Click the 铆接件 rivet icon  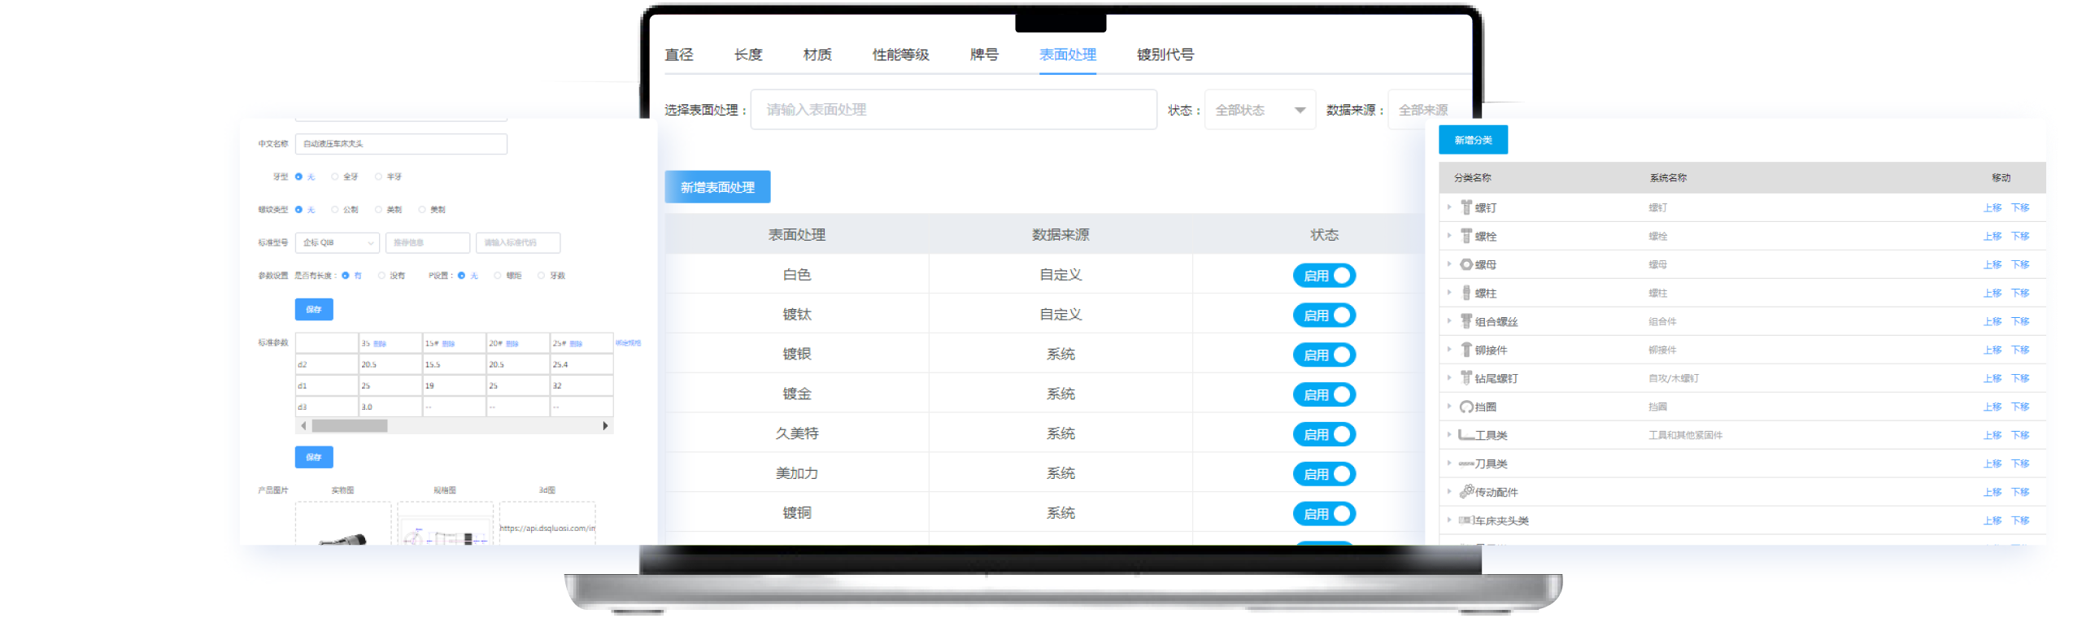tap(1466, 350)
